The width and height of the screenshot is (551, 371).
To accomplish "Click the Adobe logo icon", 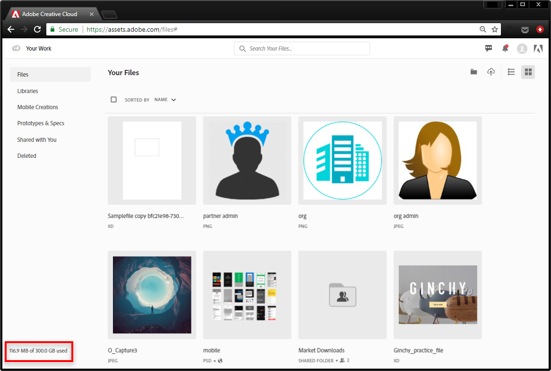I will coord(538,49).
